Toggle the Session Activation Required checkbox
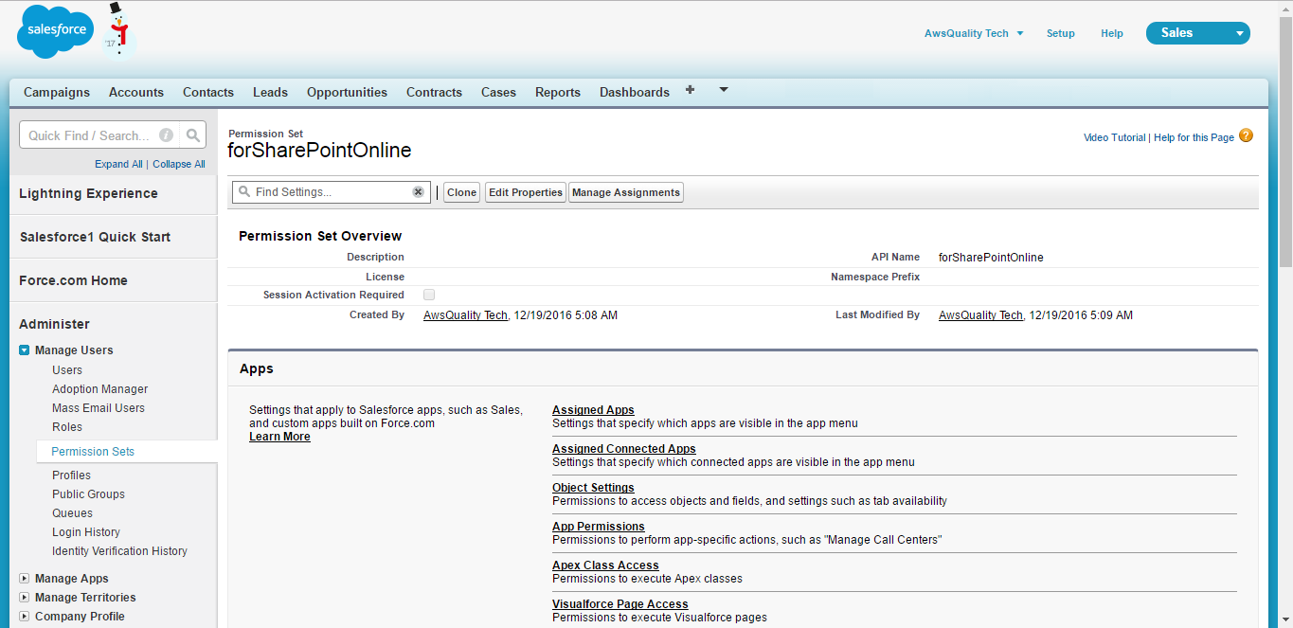1293x628 pixels. [429, 296]
